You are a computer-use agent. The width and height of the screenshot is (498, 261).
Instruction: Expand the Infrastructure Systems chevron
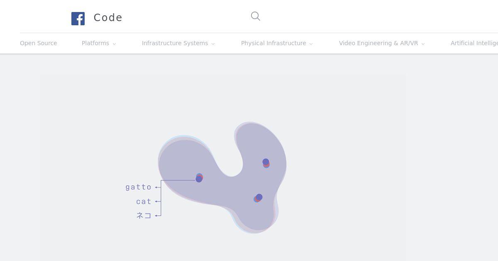pyautogui.click(x=213, y=44)
